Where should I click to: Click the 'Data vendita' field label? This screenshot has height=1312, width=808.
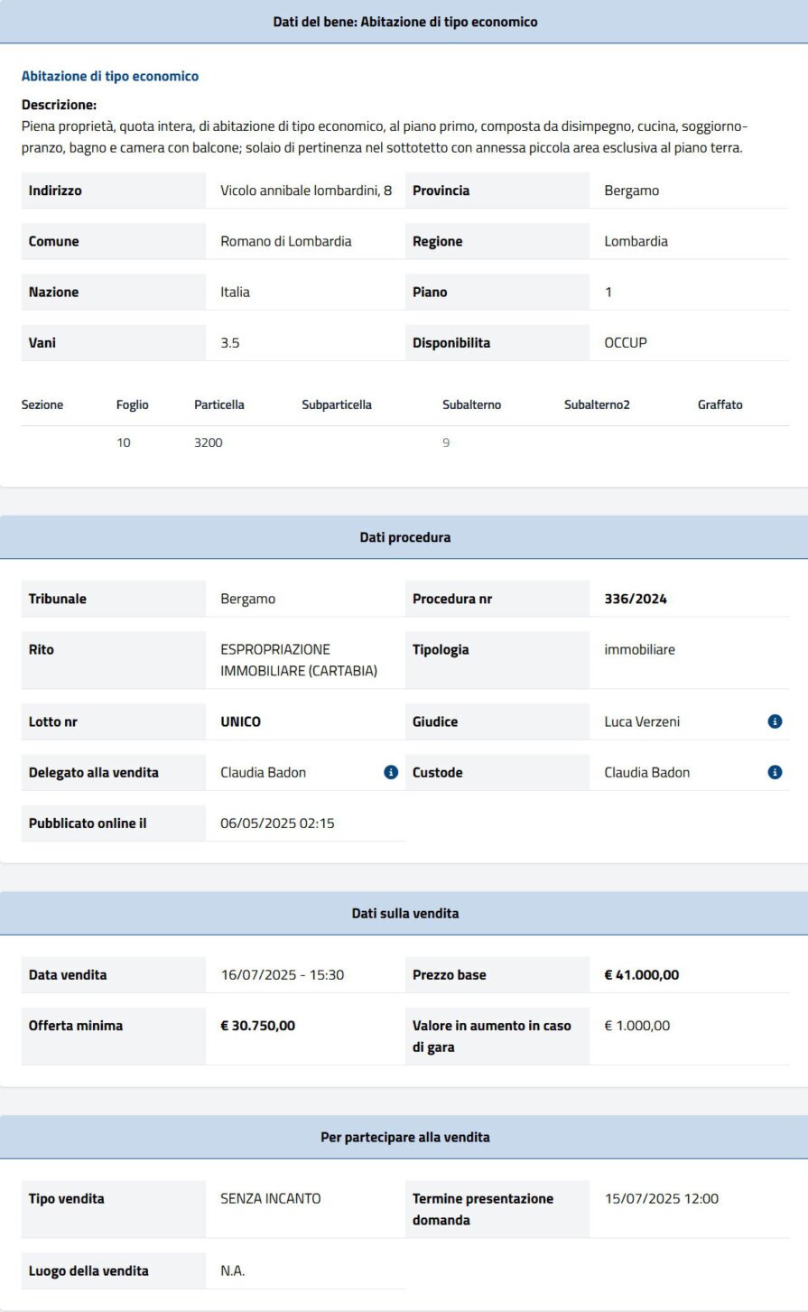point(68,974)
